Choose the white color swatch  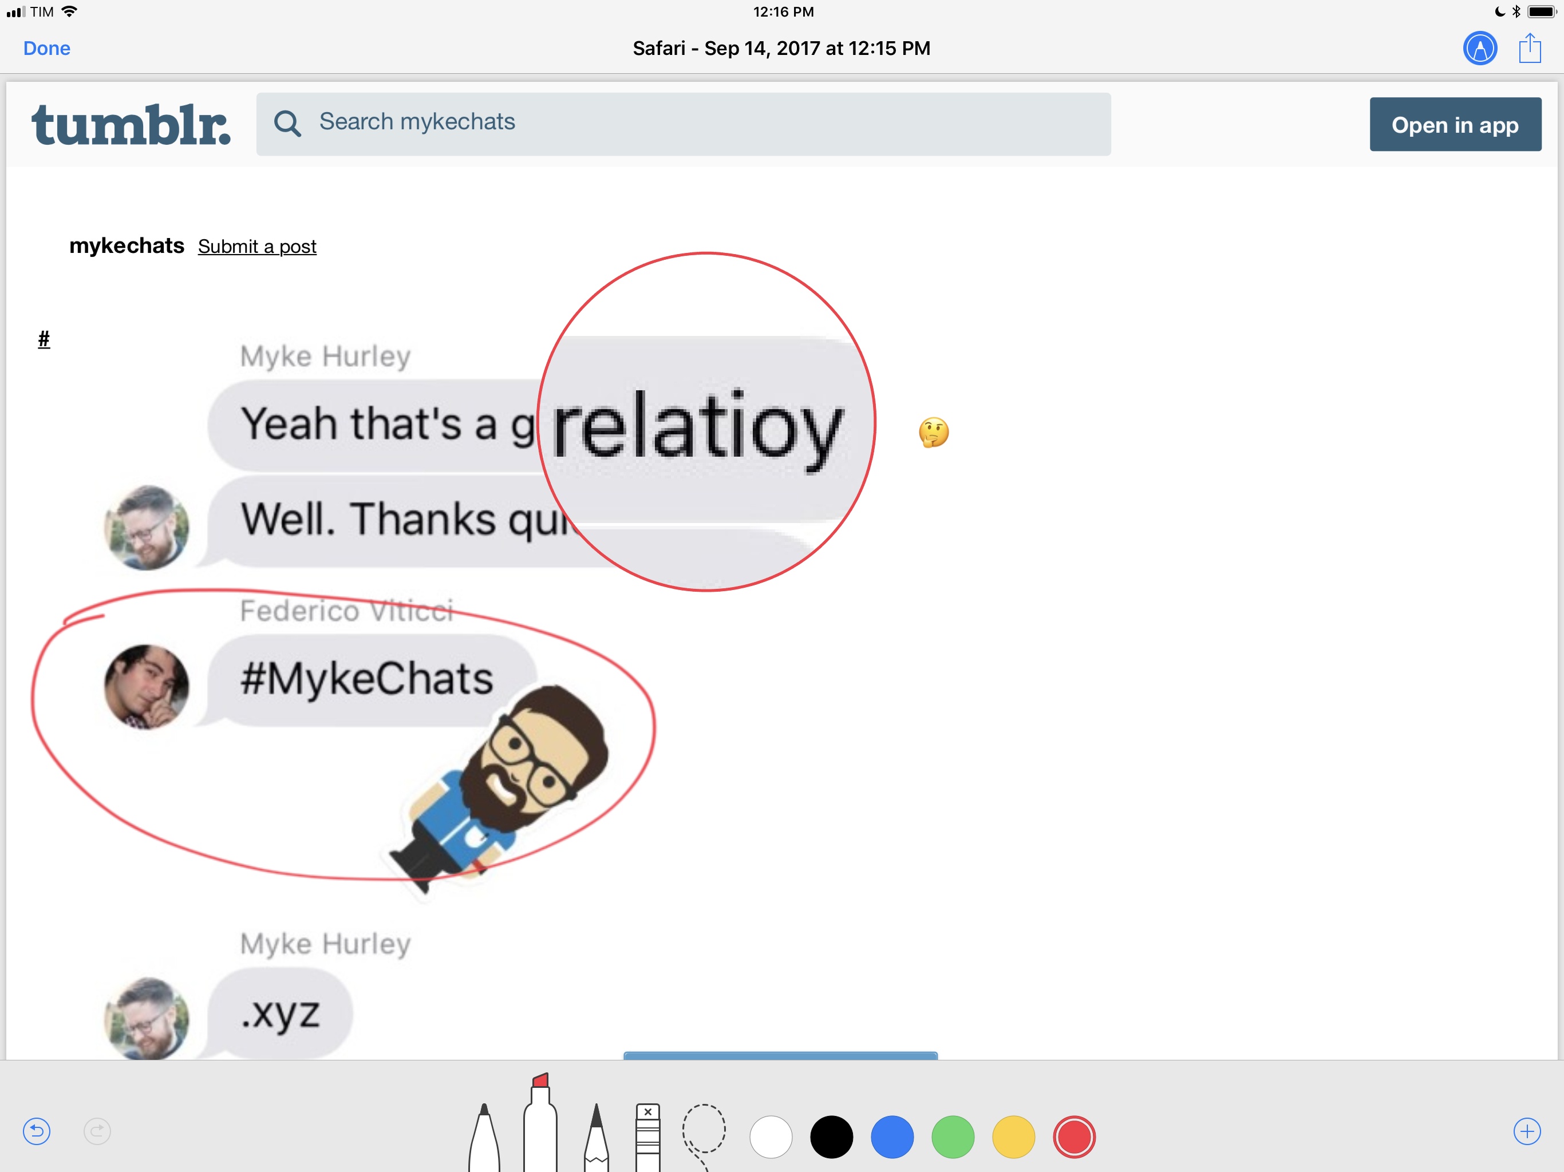click(x=771, y=1137)
